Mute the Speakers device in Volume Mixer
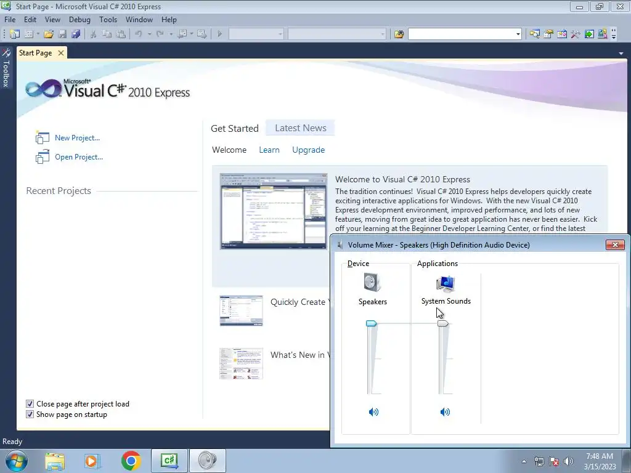The width and height of the screenshot is (631, 473). (x=373, y=412)
